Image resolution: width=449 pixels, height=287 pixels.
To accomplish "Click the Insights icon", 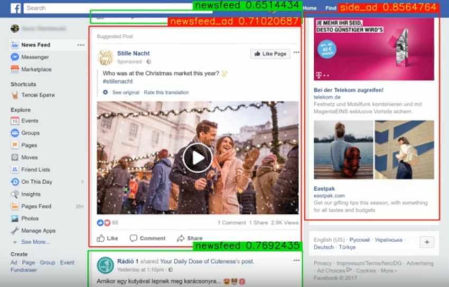I will (x=15, y=194).
